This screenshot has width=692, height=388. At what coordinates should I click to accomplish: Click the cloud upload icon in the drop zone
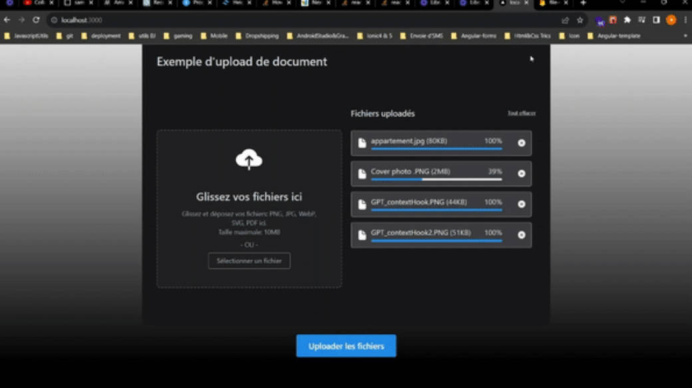coord(249,158)
